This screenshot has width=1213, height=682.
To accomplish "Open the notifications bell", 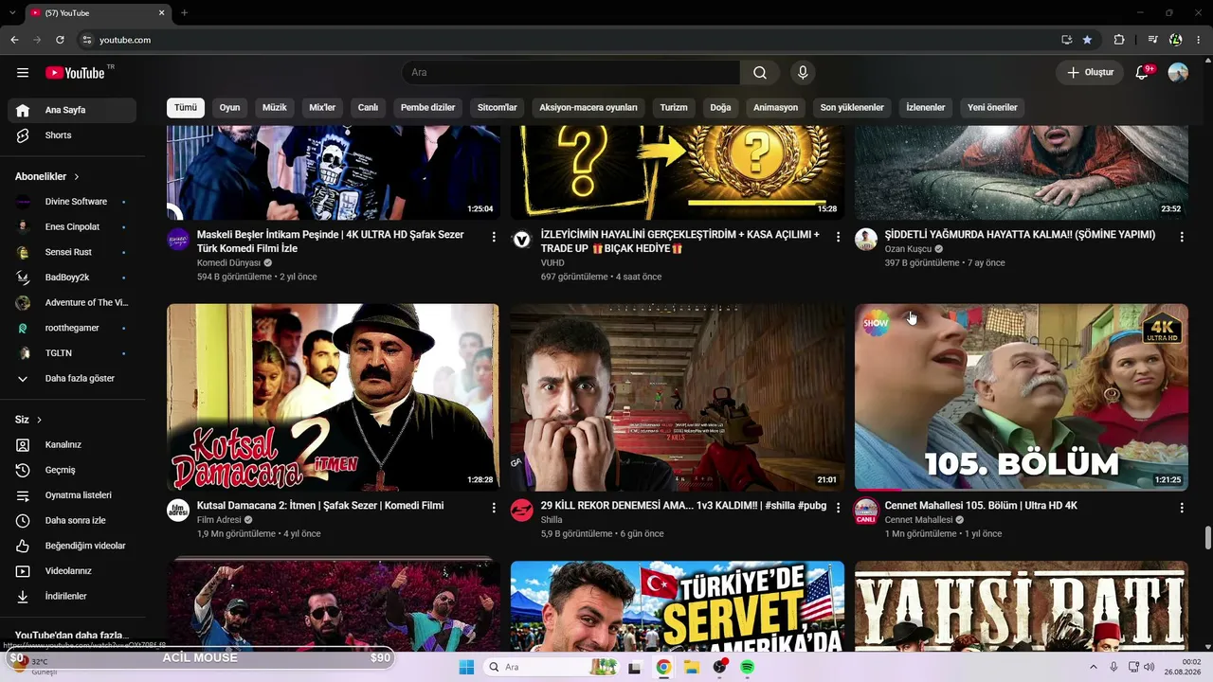I will [x=1142, y=73].
